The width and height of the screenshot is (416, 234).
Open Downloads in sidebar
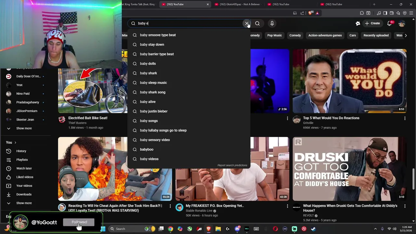[24, 194]
